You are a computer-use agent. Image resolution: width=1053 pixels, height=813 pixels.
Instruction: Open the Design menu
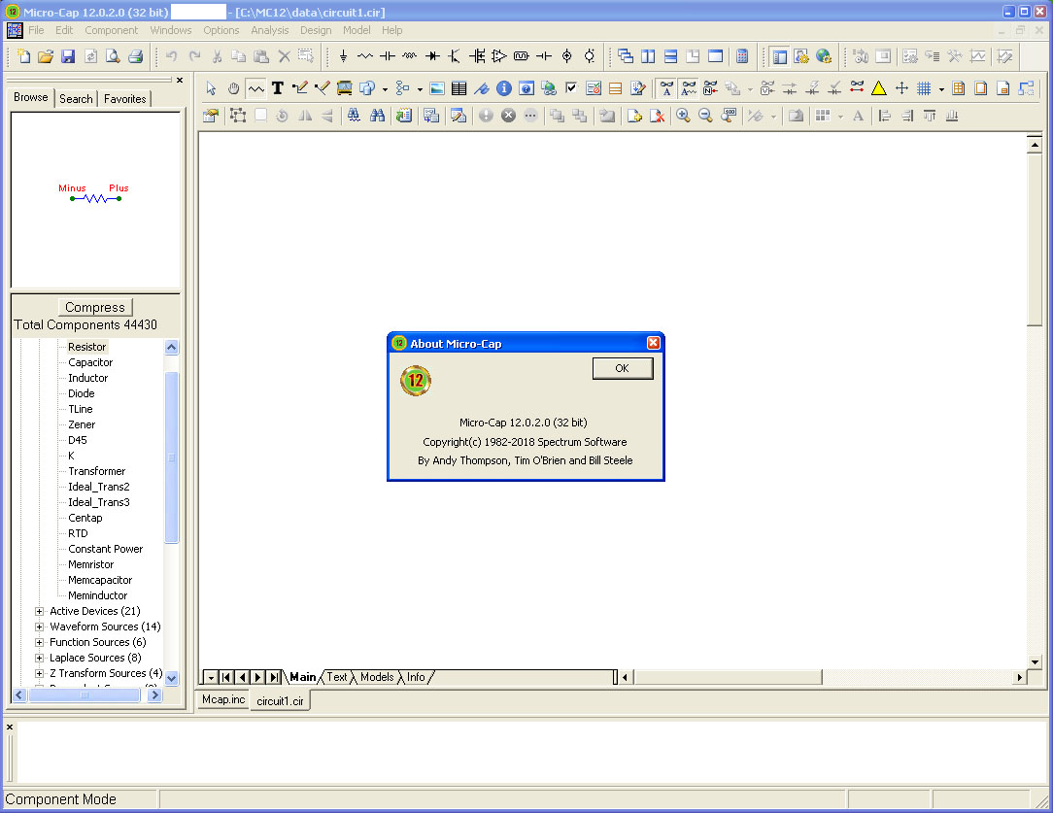point(316,30)
